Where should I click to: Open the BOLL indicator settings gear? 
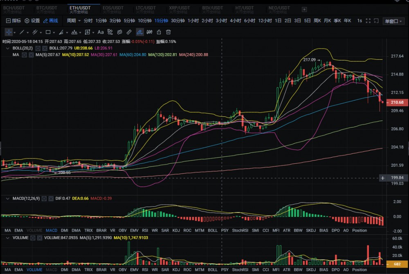[x=37, y=48]
